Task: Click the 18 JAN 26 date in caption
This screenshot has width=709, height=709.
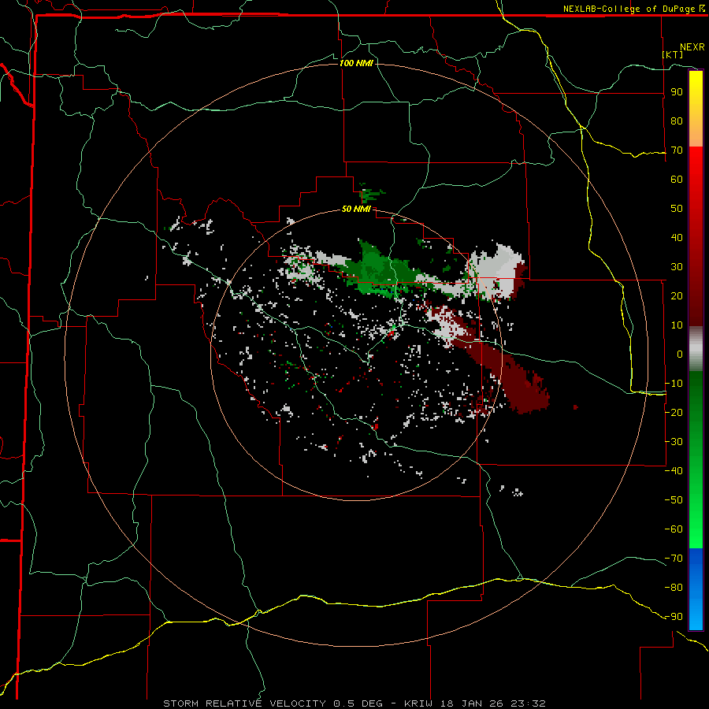Action: (474, 703)
